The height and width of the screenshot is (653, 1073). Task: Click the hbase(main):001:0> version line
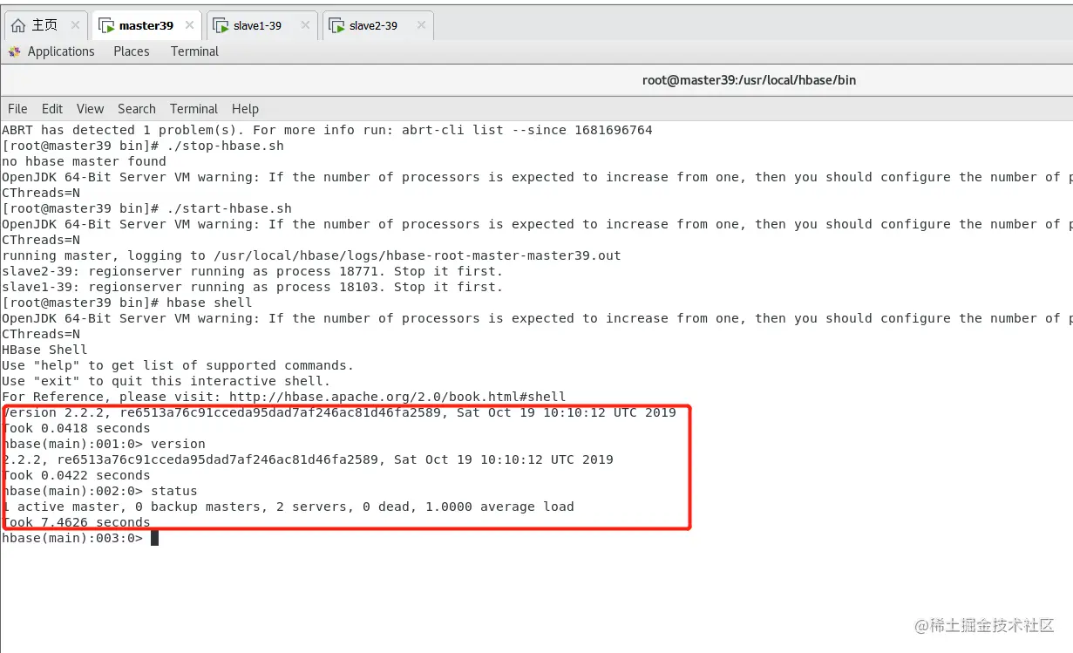pos(104,444)
